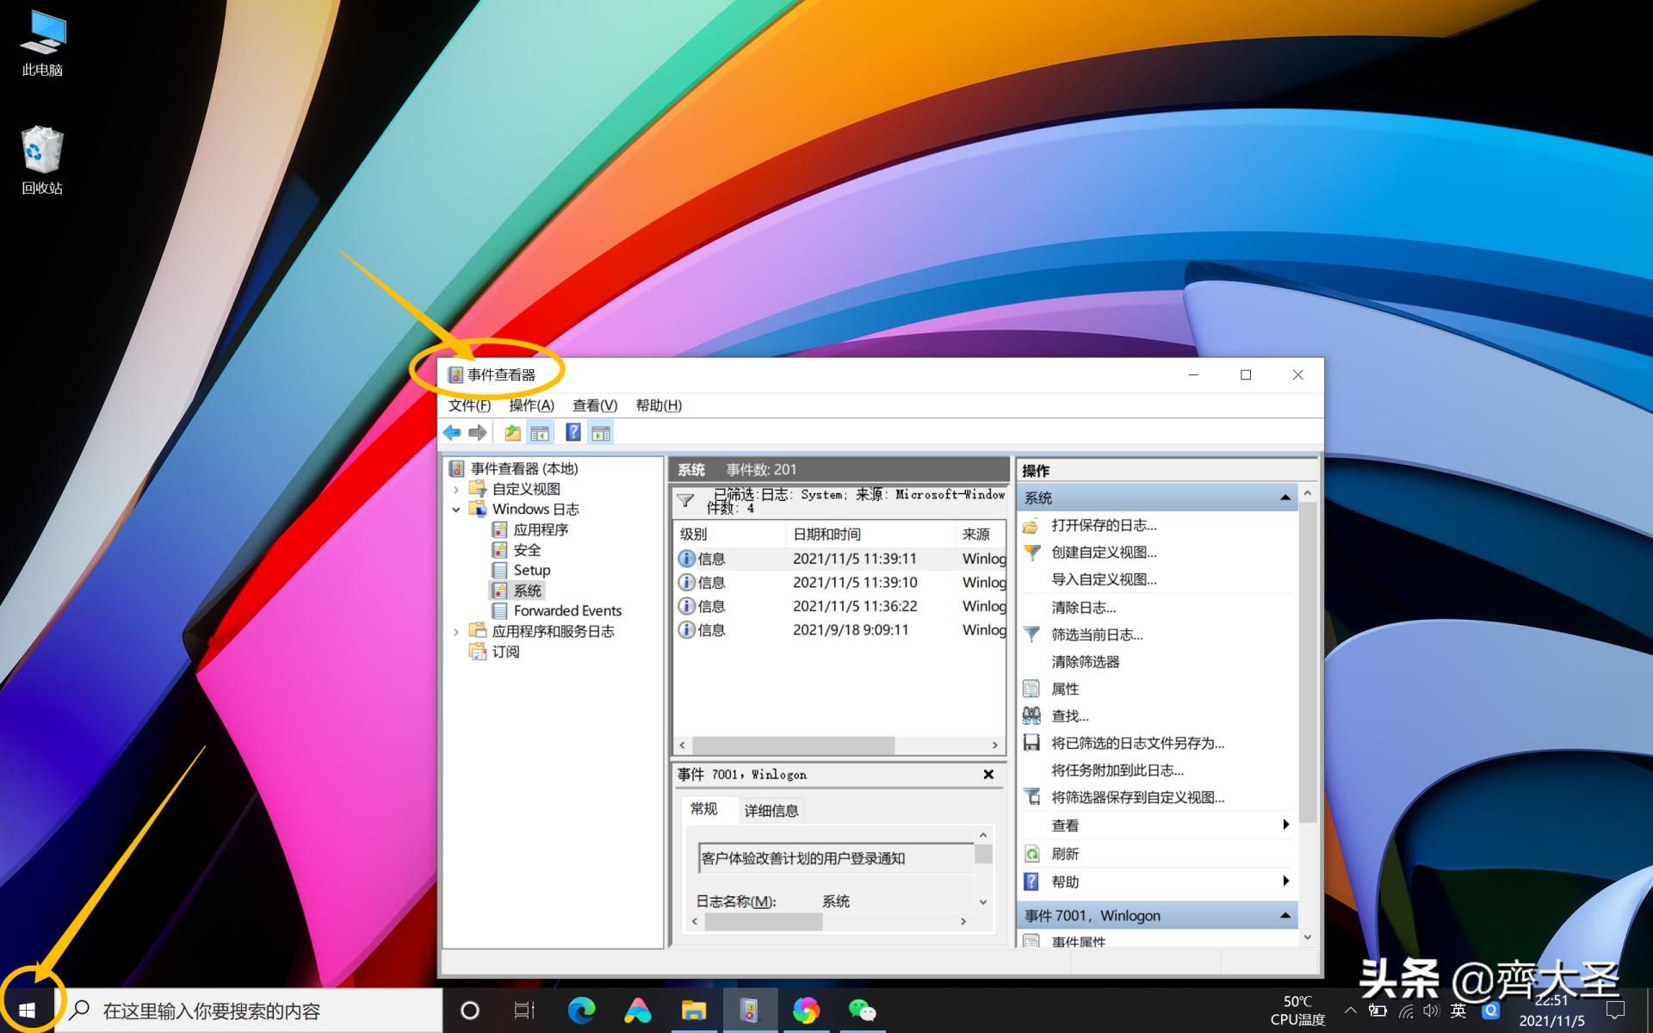
Task: Click the show/hide action pane toolbar icon
Action: coord(601,433)
